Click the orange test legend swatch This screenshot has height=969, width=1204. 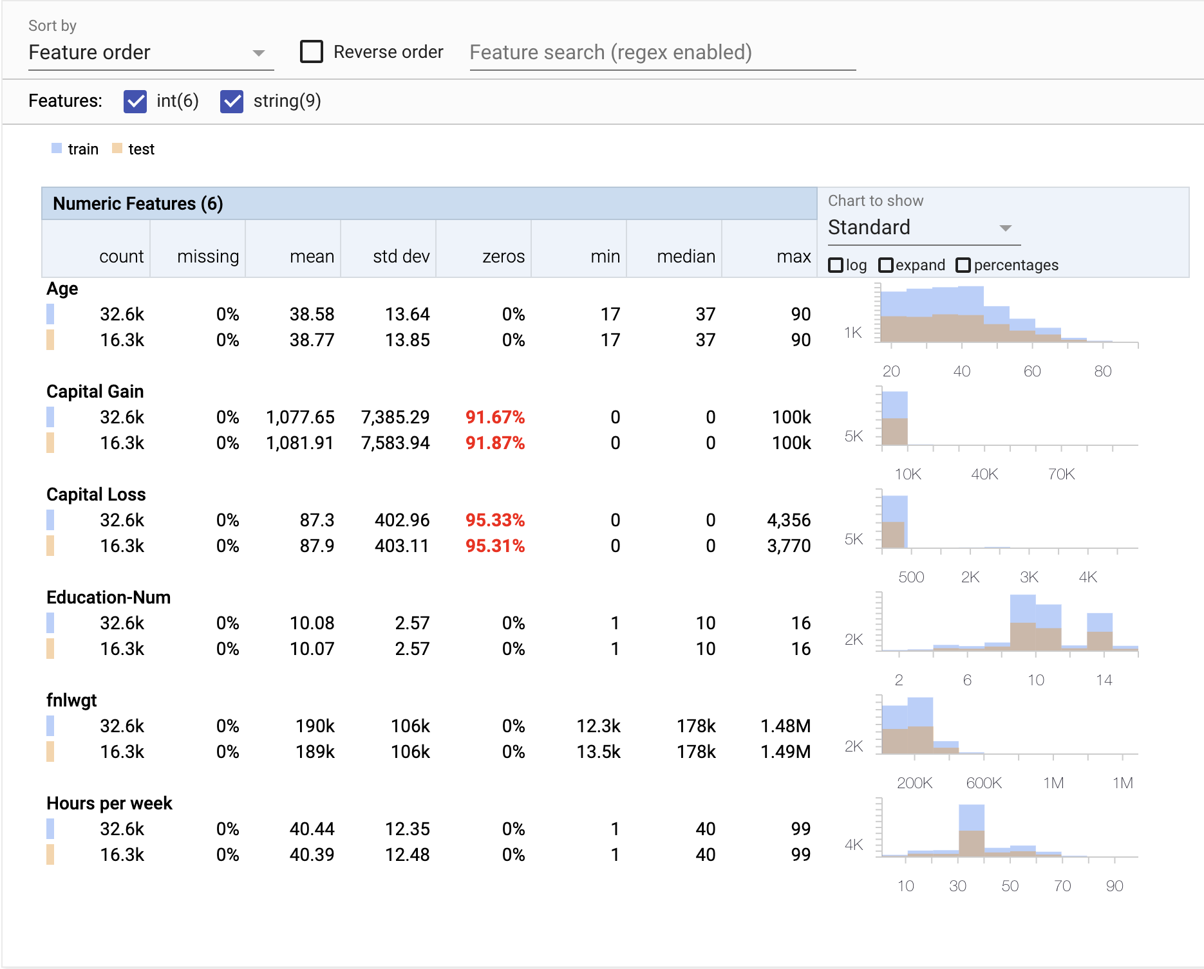117,149
